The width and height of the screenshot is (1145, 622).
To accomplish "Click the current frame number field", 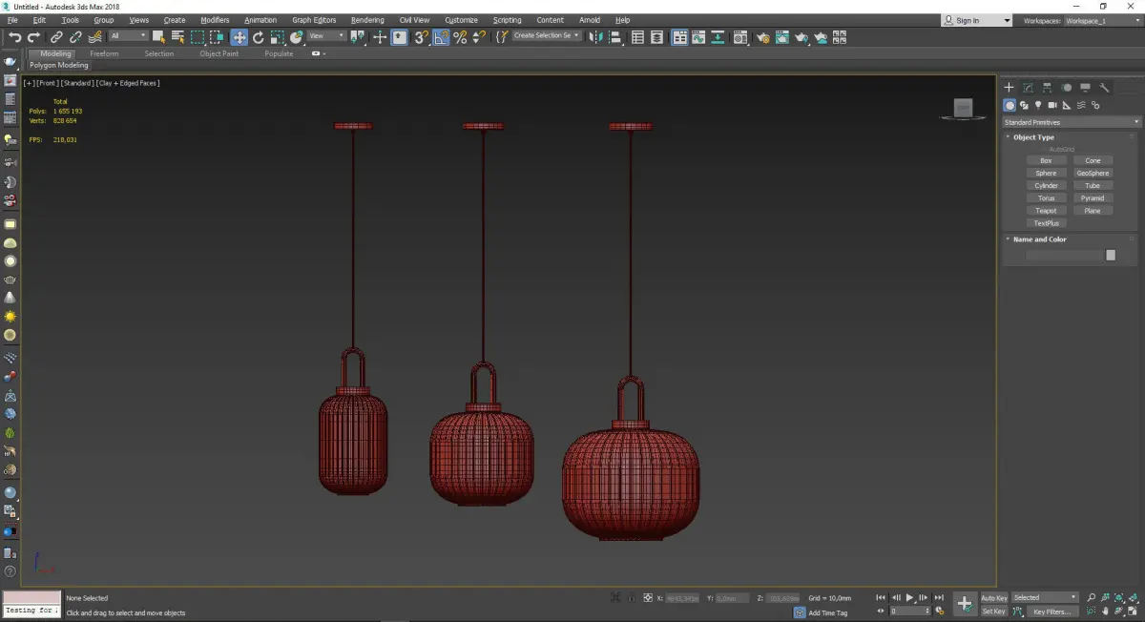I will coord(908,612).
